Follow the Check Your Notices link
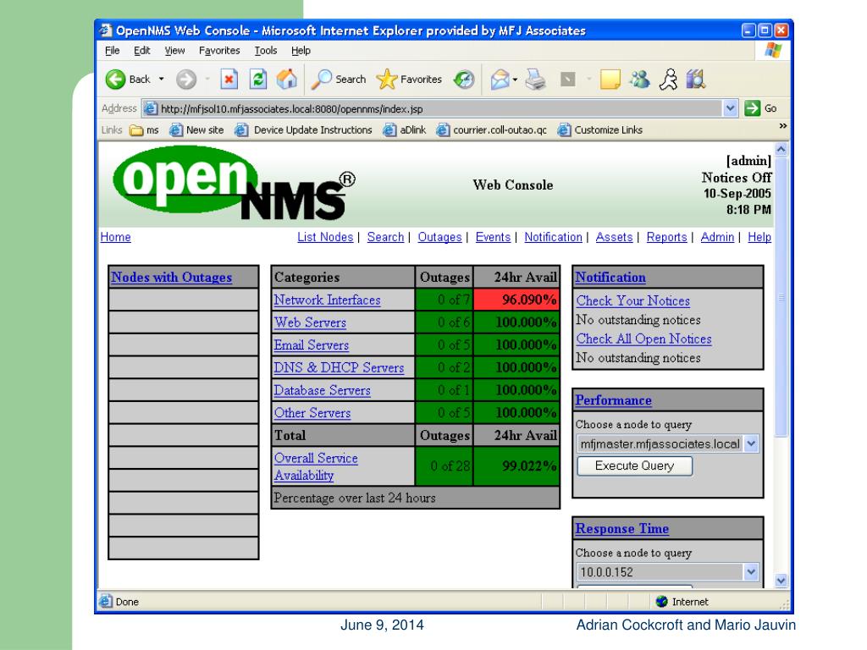867x650 pixels. click(633, 301)
